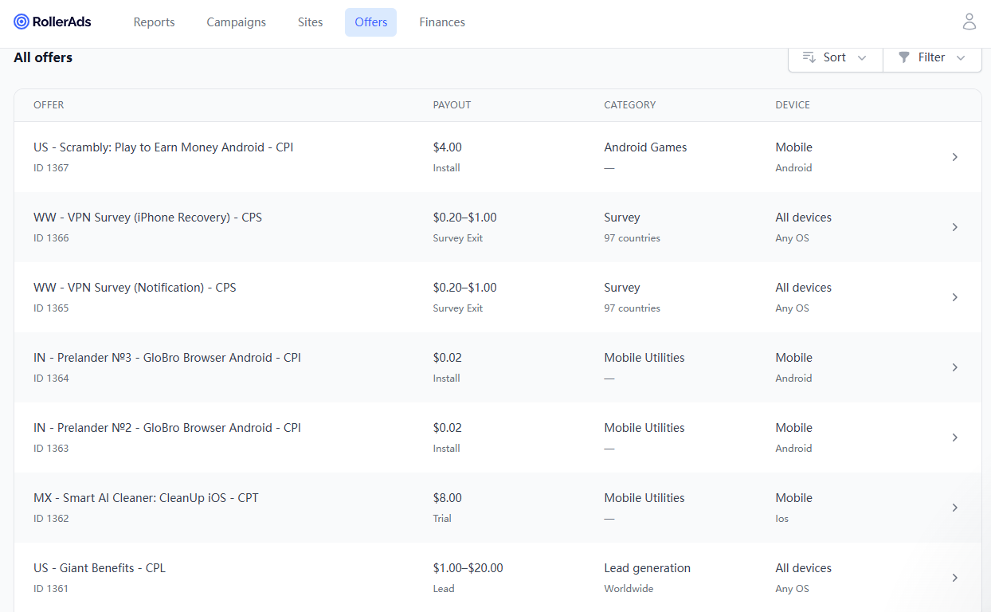Click ID 1366 text
The height and width of the screenshot is (612, 991).
[51, 238]
